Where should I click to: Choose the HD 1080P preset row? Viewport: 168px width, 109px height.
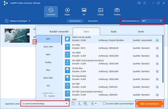coord(112,54)
